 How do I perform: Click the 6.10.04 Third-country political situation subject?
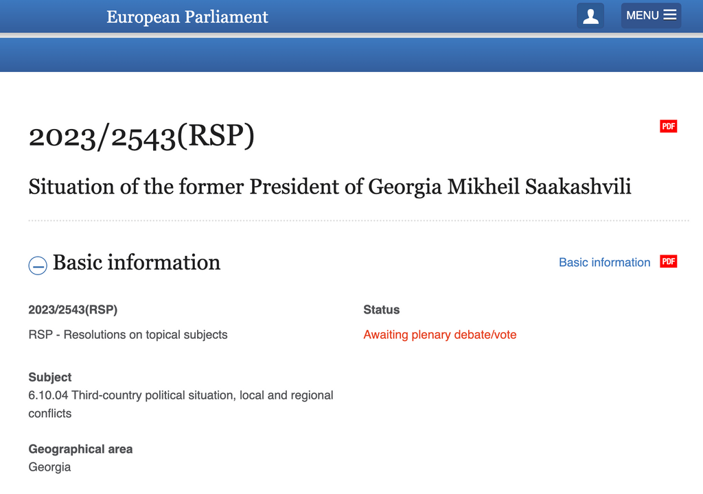(x=181, y=396)
